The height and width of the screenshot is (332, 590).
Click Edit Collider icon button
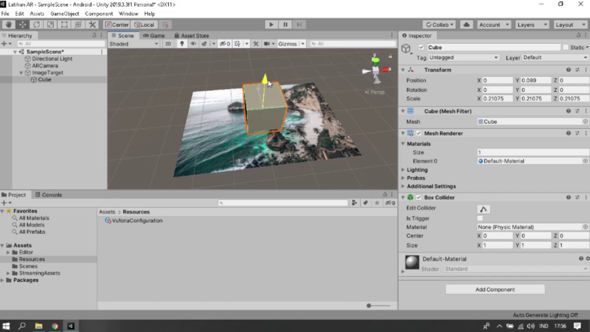click(x=484, y=209)
